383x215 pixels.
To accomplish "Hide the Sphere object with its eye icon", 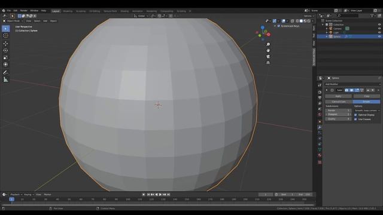I will [379, 36].
